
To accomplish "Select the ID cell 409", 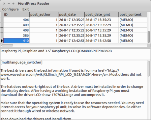I will (16, 25).
